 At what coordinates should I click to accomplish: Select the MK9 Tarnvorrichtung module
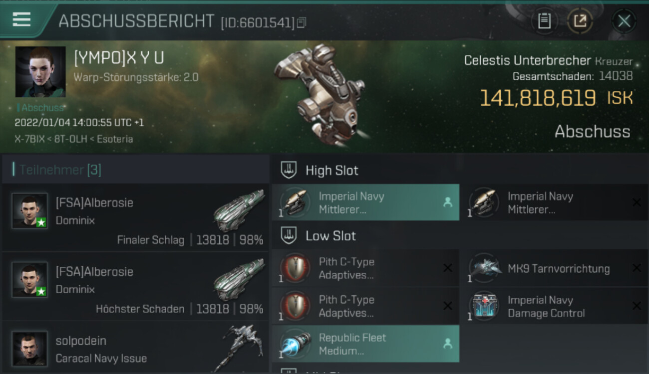pyautogui.click(x=554, y=268)
